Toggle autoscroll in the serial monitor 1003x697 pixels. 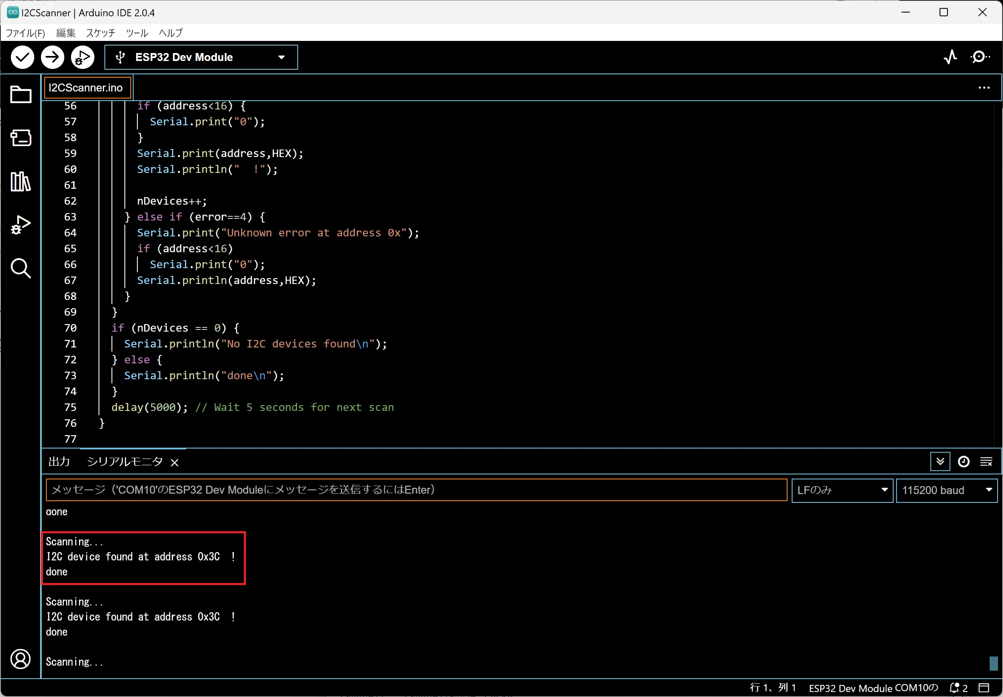(940, 461)
